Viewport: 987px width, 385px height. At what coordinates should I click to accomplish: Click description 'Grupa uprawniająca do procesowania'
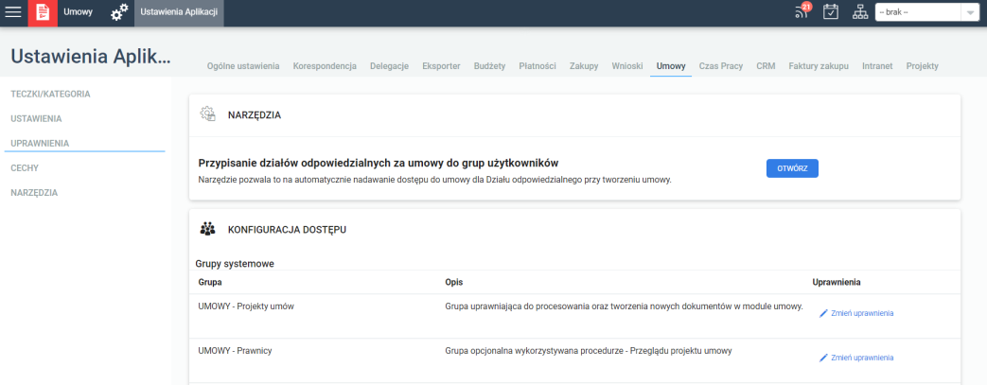[x=624, y=307]
